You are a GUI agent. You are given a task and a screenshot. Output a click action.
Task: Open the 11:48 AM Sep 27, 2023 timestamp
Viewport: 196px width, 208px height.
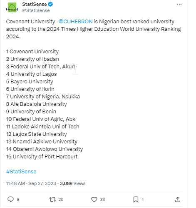(x=31, y=183)
